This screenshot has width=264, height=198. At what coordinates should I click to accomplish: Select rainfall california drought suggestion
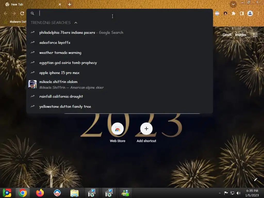(x=120, y=96)
